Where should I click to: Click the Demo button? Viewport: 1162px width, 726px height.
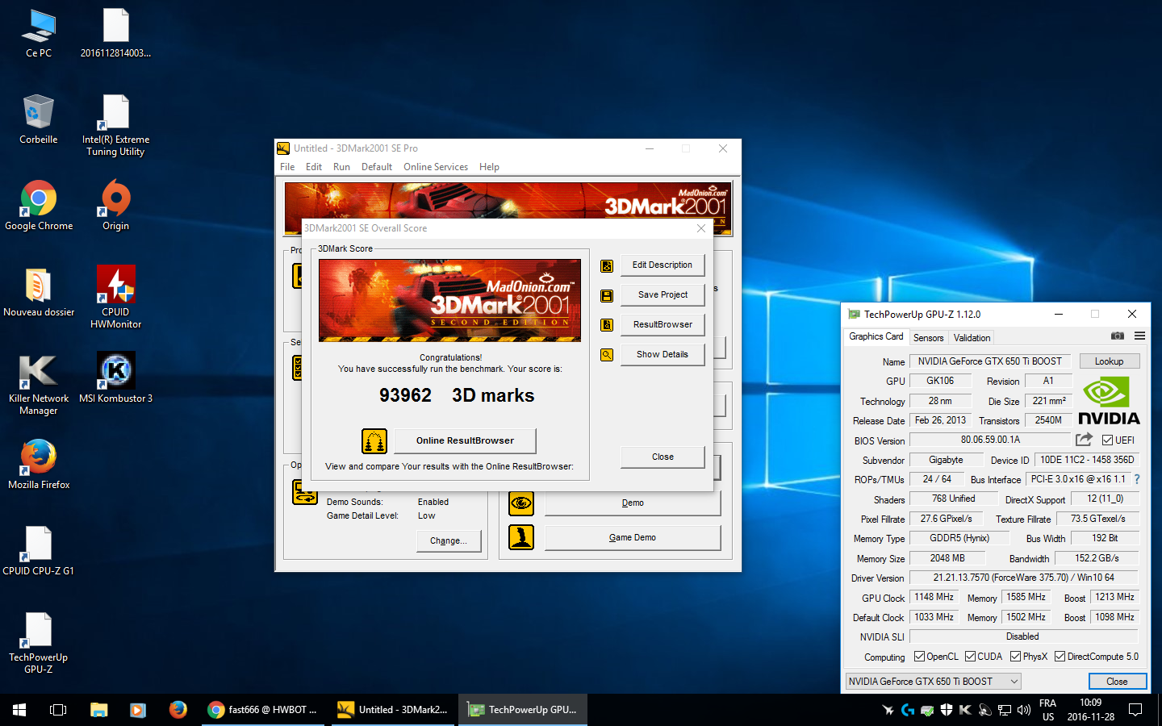[633, 503]
